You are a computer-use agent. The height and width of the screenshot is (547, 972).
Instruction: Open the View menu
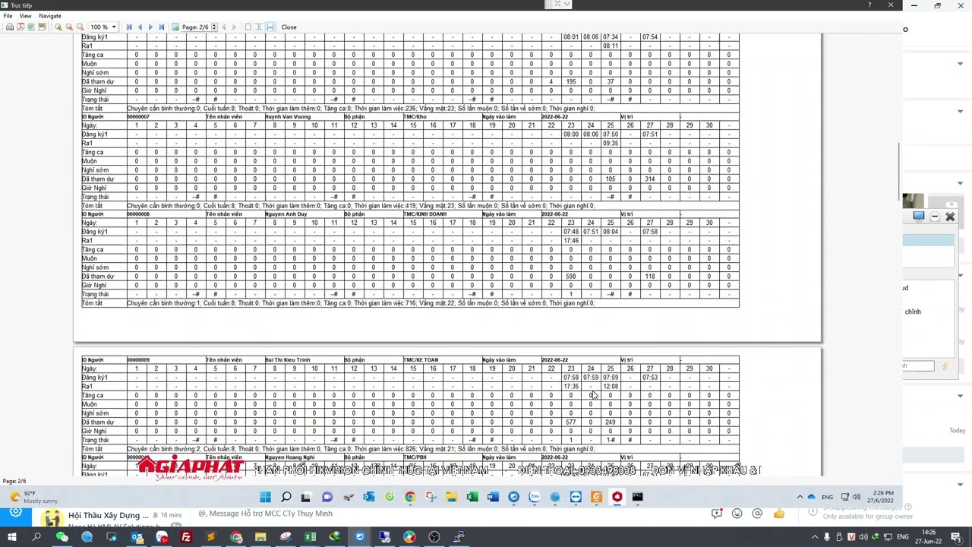(x=25, y=16)
